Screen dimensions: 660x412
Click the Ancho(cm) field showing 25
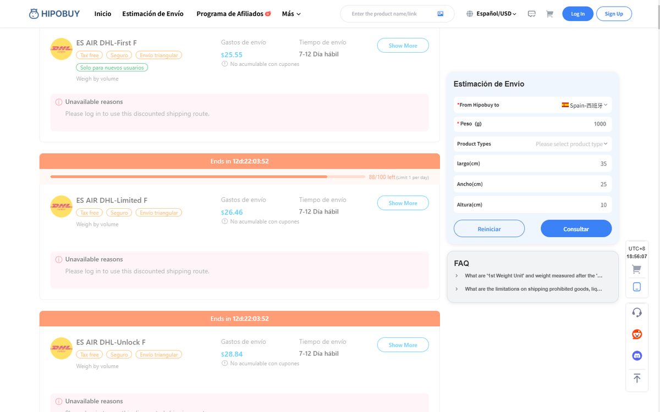coord(532,184)
